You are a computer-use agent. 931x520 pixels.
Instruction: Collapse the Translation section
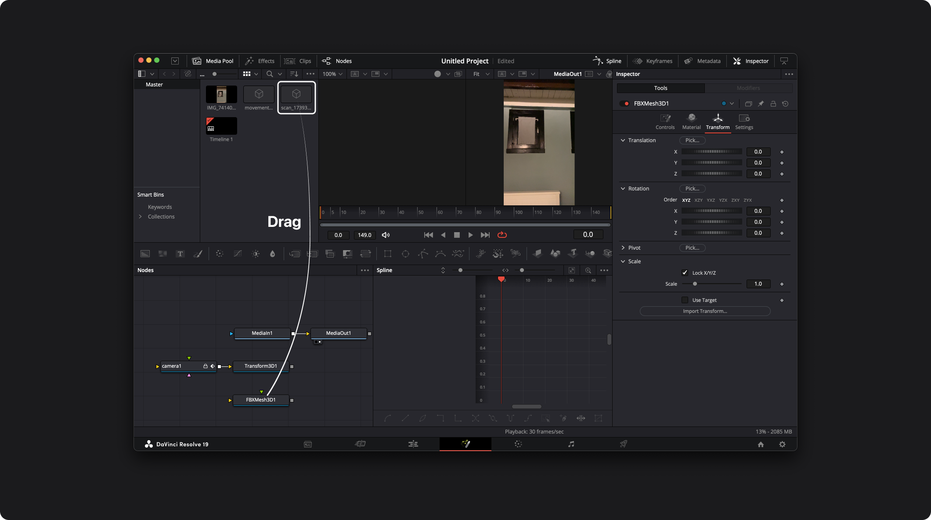(x=623, y=140)
